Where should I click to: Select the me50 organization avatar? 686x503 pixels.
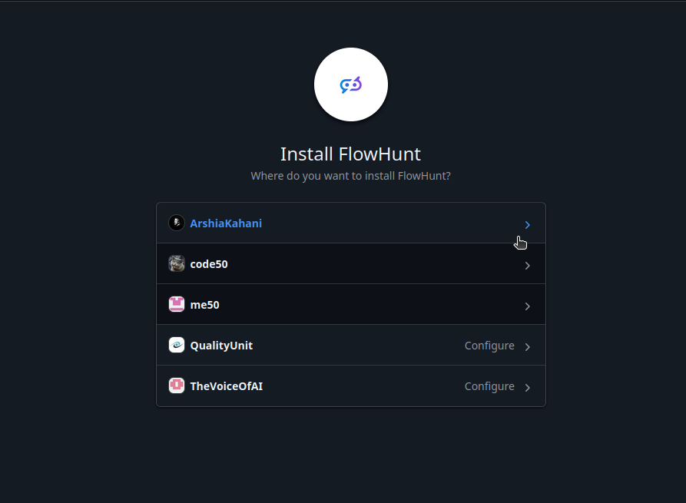click(x=176, y=304)
